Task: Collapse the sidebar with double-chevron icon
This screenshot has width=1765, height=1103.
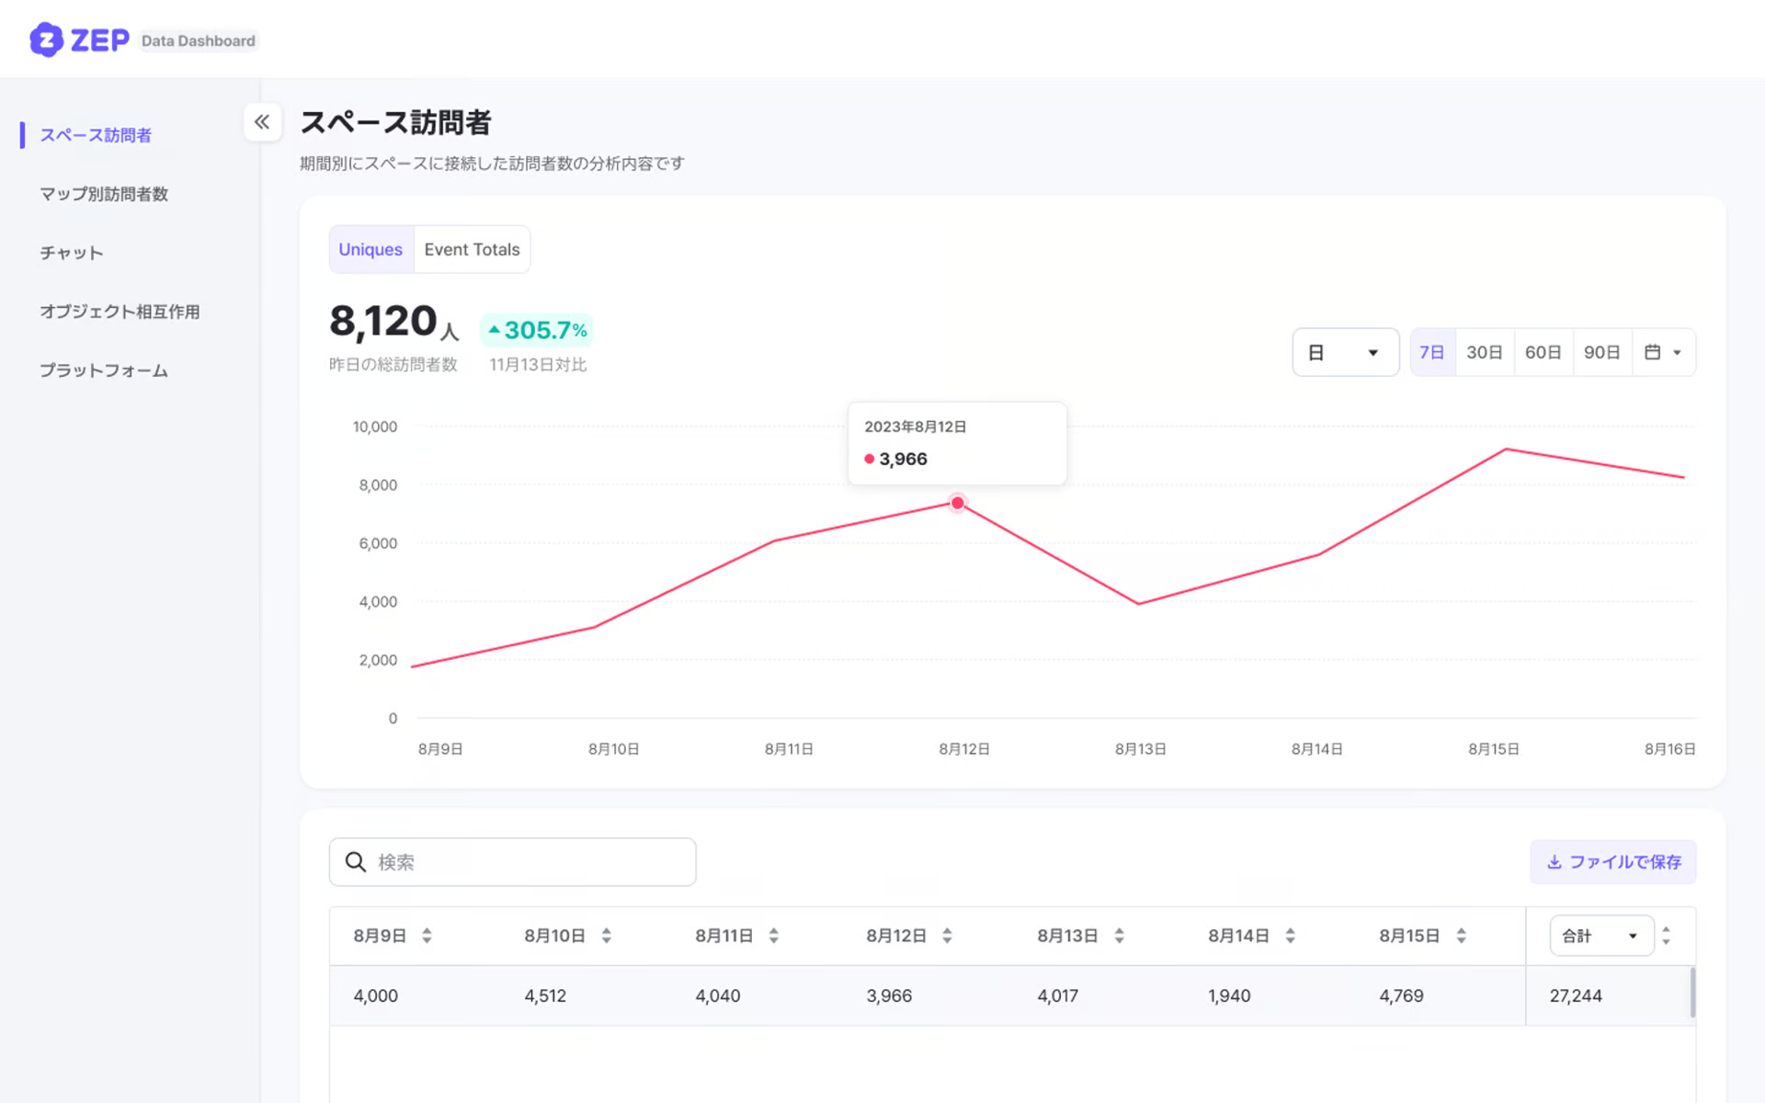Action: pyautogui.click(x=262, y=122)
